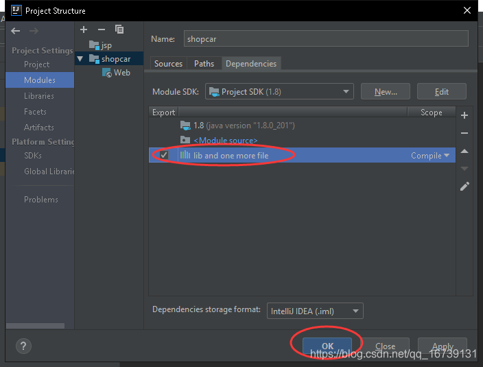The width and height of the screenshot is (483, 367).
Task: Click the back navigation arrow
Action: [15, 31]
